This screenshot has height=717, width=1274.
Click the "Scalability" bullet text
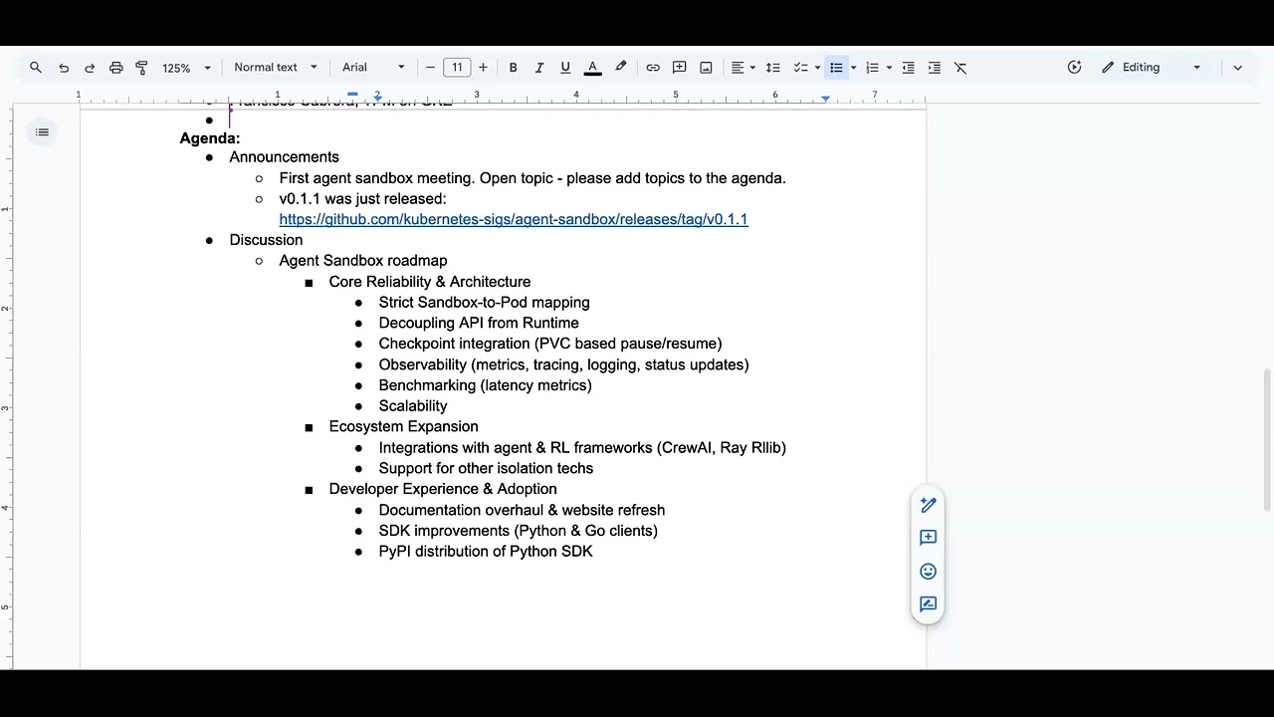413,406
